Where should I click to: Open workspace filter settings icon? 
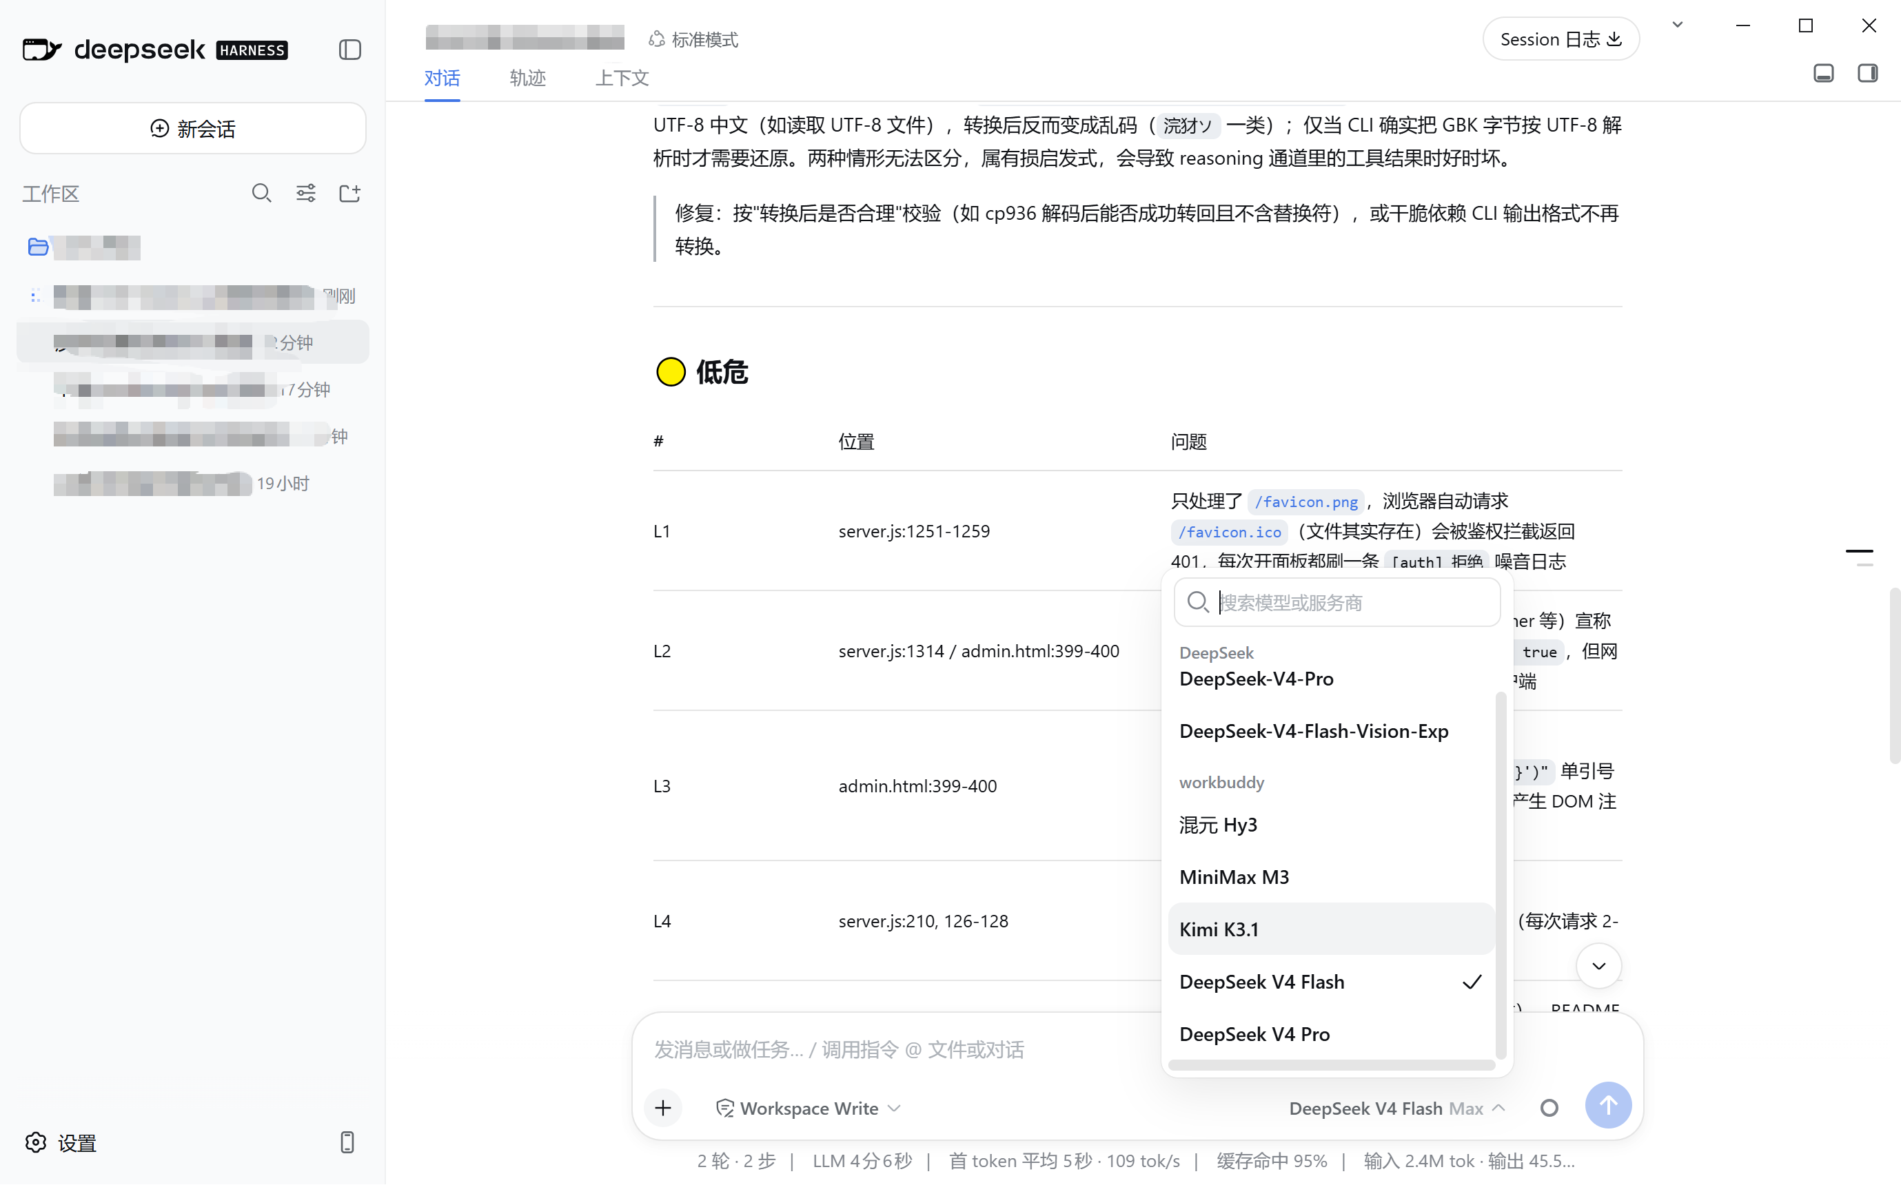coord(306,193)
